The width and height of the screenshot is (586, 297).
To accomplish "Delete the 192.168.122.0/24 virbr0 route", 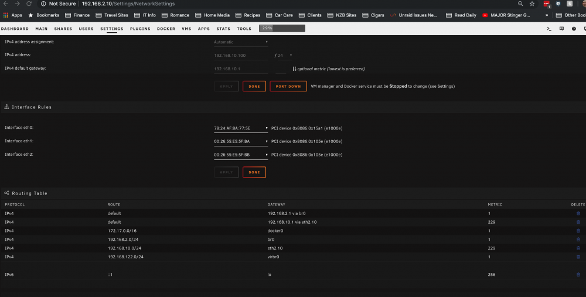I will pos(578,257).
